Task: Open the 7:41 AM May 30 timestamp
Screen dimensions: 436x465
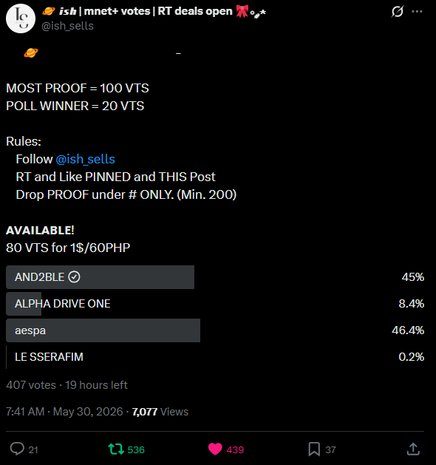Action: [x=64, y=412]
